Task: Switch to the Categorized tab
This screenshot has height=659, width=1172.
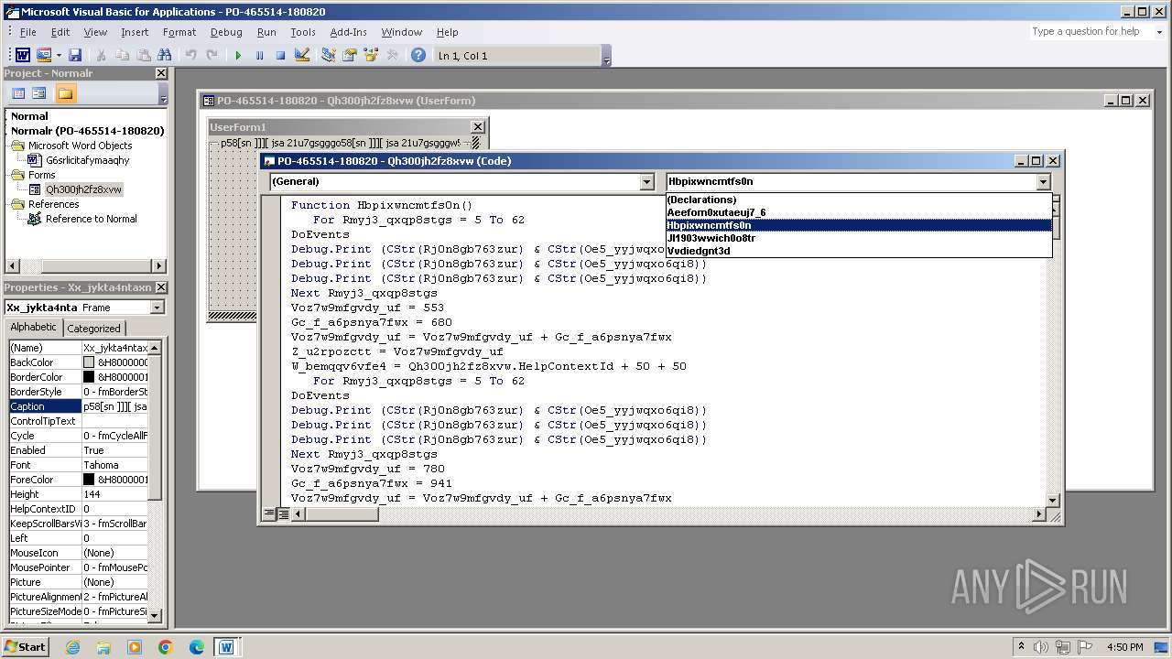Action: [x=93, y=329]
